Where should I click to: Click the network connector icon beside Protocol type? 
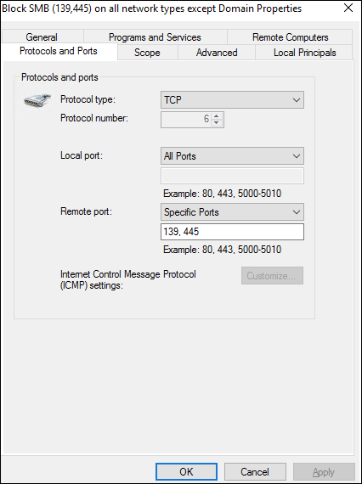pyautogui.click(x=37, y=100)
